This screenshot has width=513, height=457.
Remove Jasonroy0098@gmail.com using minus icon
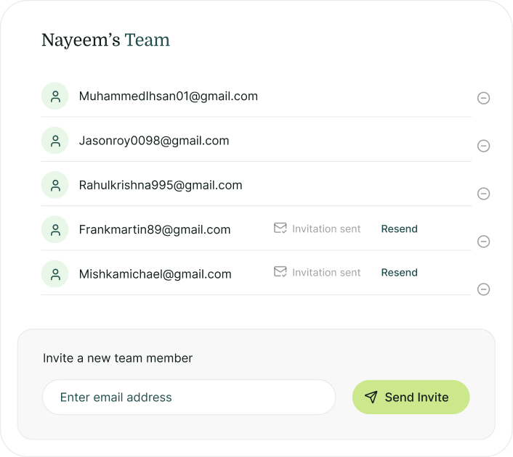[x=483, y=146]
